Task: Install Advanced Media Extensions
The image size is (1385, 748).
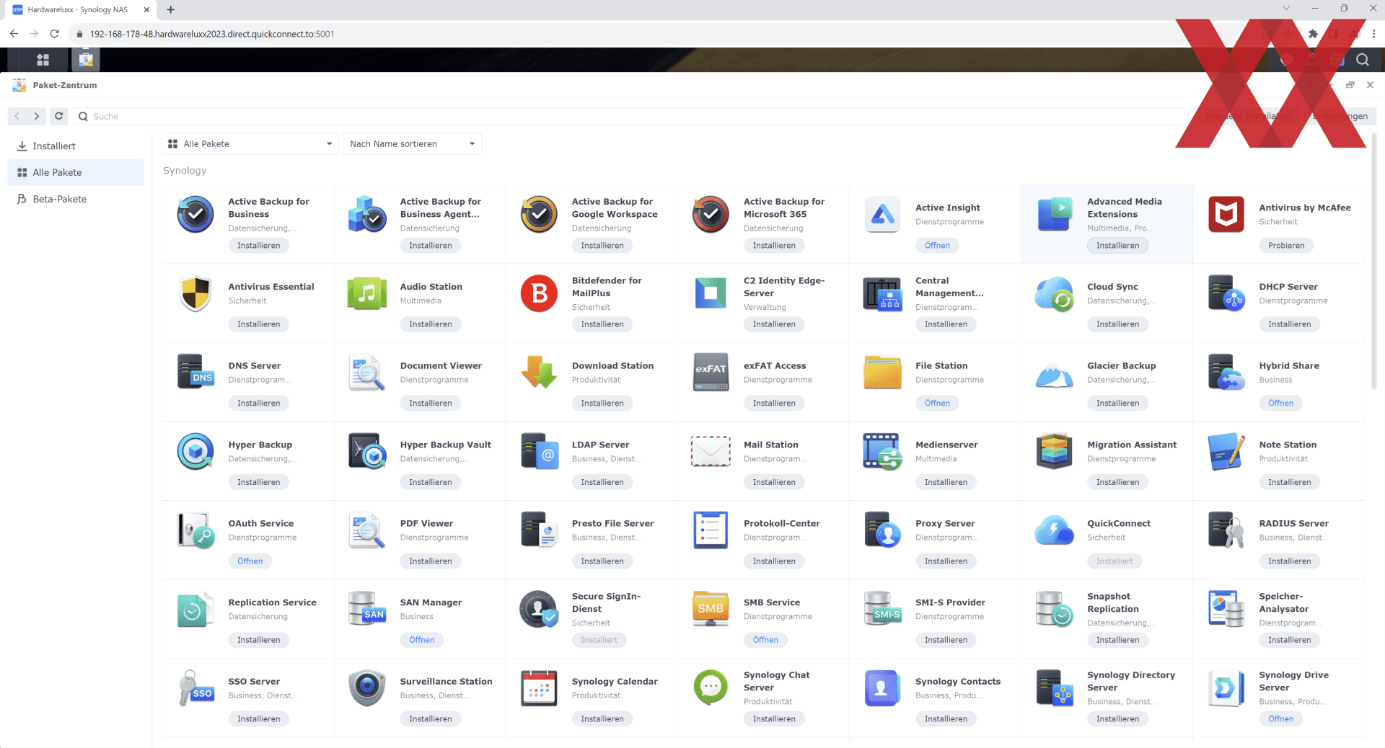Action: pyautogui.click(x=1117, y=246)
